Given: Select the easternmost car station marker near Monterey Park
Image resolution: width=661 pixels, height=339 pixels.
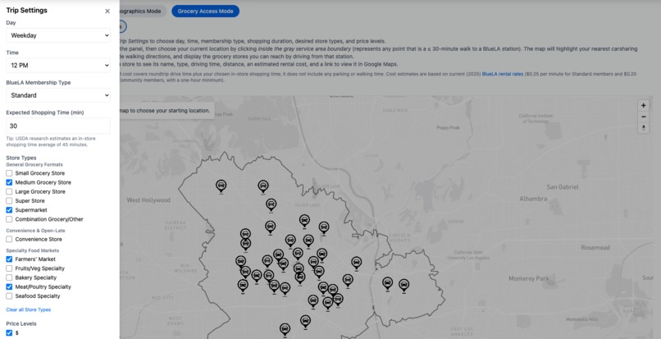Looking at the screenshot, I should (403, 286).
